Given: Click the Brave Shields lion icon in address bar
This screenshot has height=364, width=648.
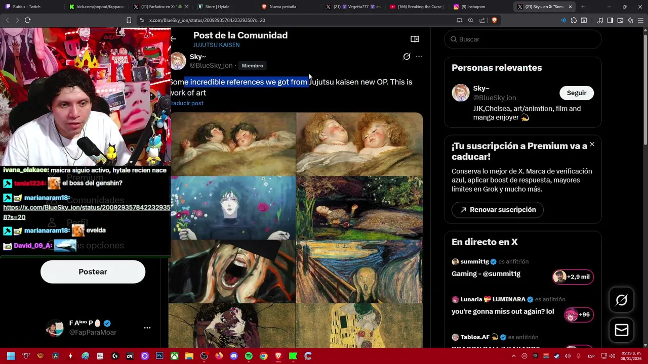Looking at the screenshot, I should tap(494, 20).
